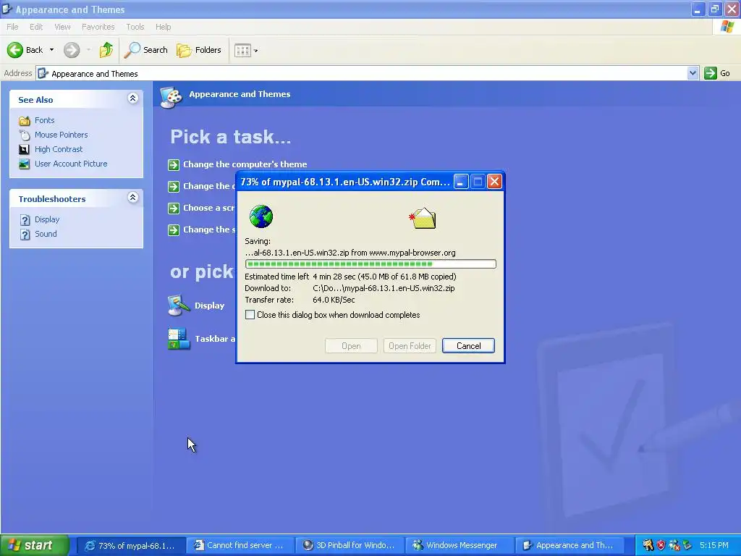Switch to Windows Messenger taskbar item
The image size is (741, 556).
pos(460,545)
